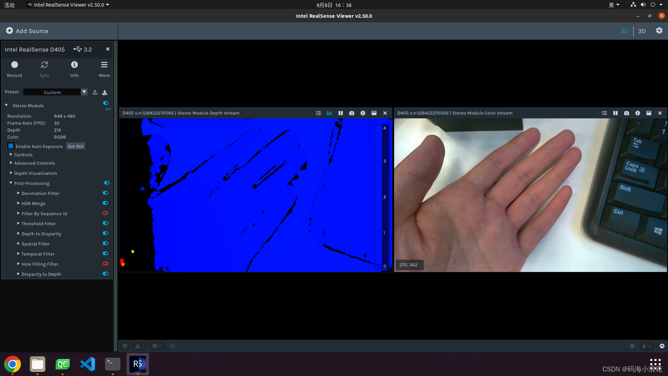Click the Add Source plus icon

point(9,31)
